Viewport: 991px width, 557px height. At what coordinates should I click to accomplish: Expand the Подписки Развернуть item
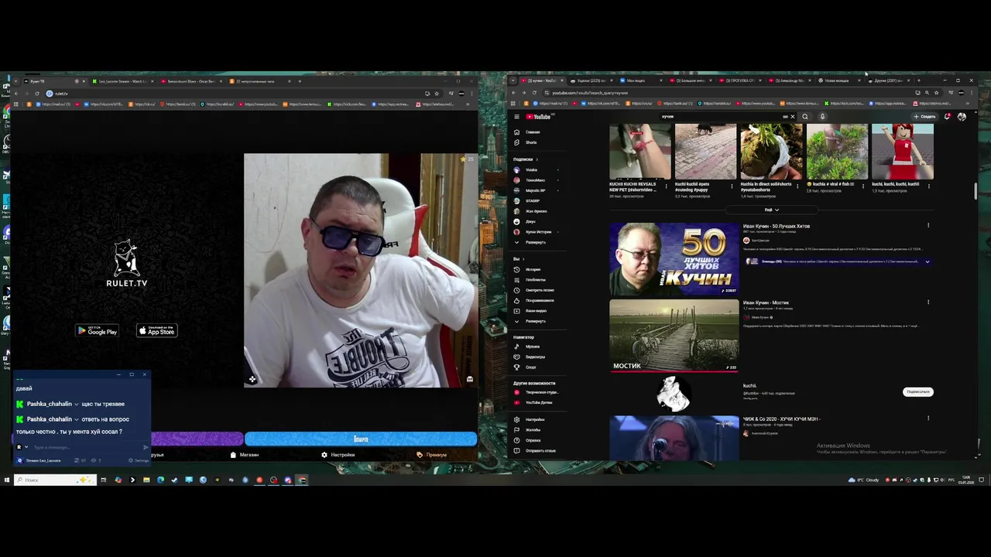530,242
